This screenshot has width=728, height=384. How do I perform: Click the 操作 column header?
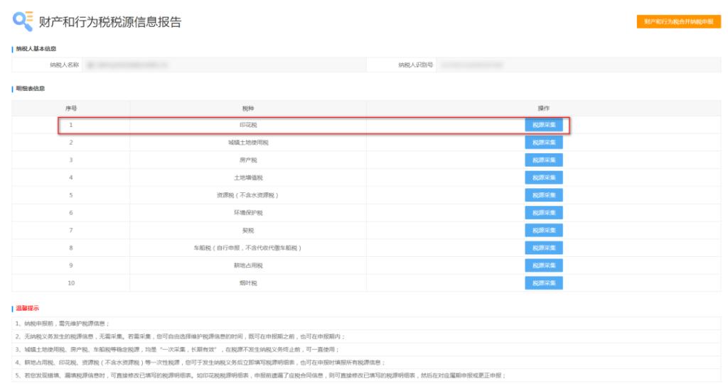click(544, 108)
